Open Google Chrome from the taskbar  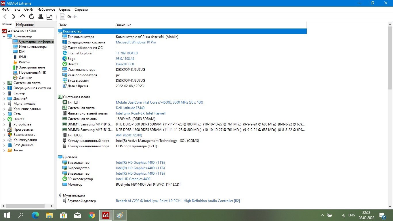[92, 215]
